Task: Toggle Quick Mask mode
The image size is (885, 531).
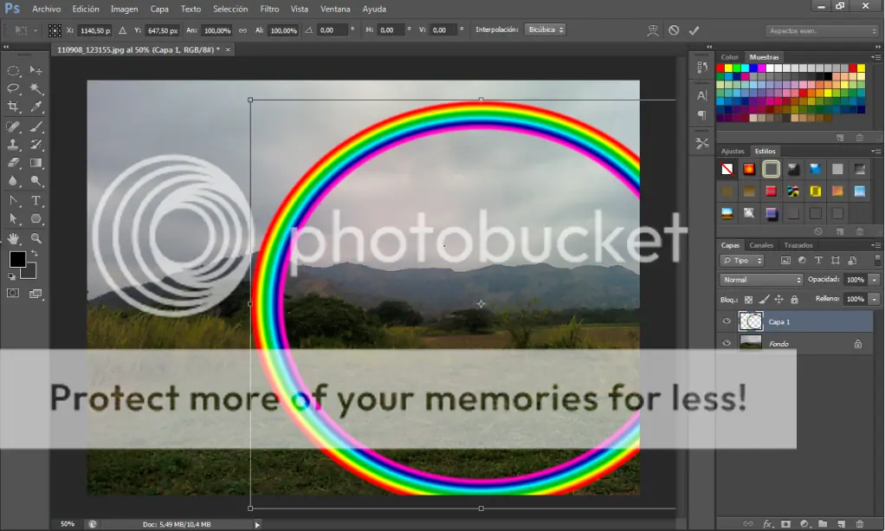Action: [x=12, y=293]
